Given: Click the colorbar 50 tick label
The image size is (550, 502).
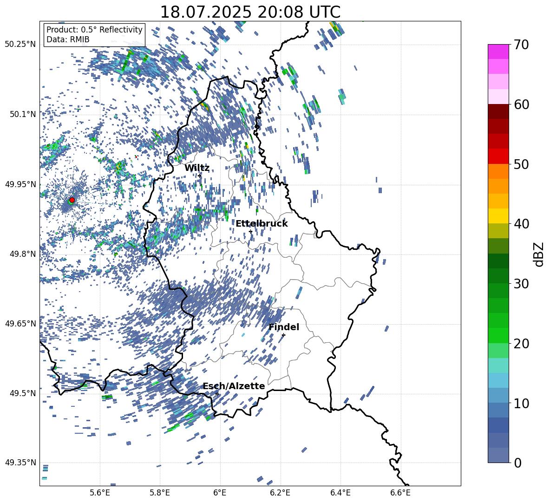Looking at the screenshot, I should [x=522, y=164].
